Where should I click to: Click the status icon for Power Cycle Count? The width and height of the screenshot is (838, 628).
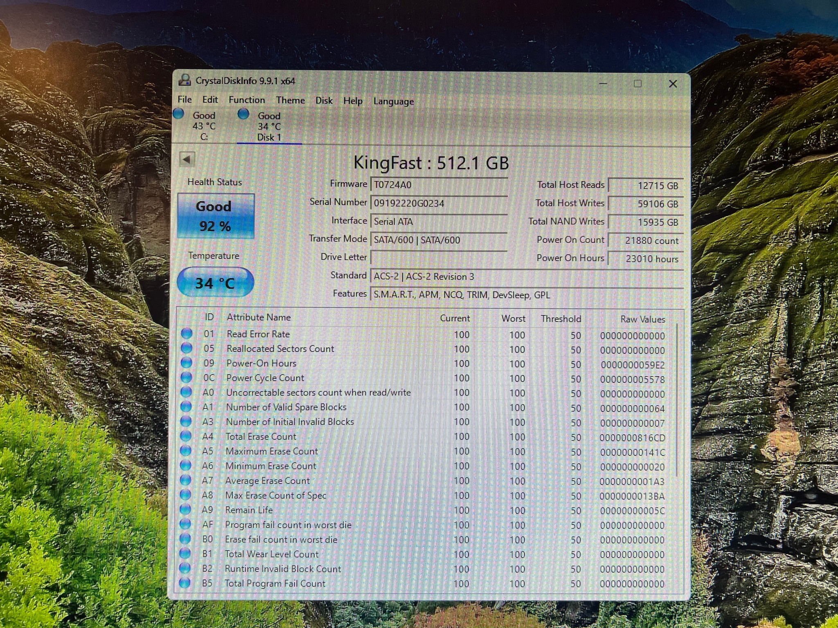point(186,377)
